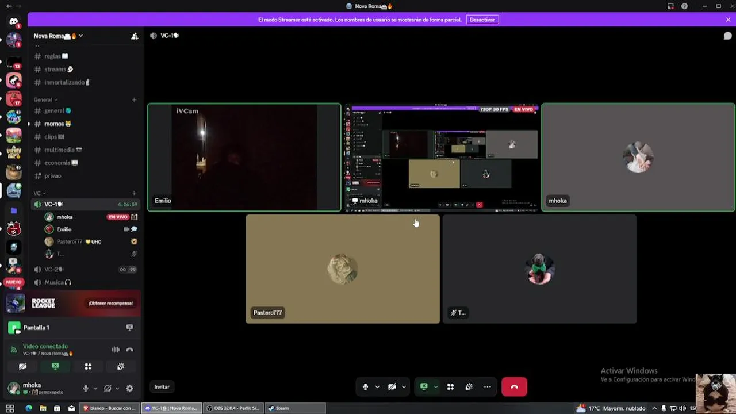
Task: Click the Rocket League quest thumbnail
Action: coord(16,303)
